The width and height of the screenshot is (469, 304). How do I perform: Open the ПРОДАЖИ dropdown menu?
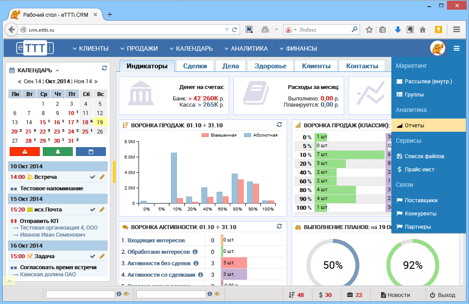click(139, 48)
